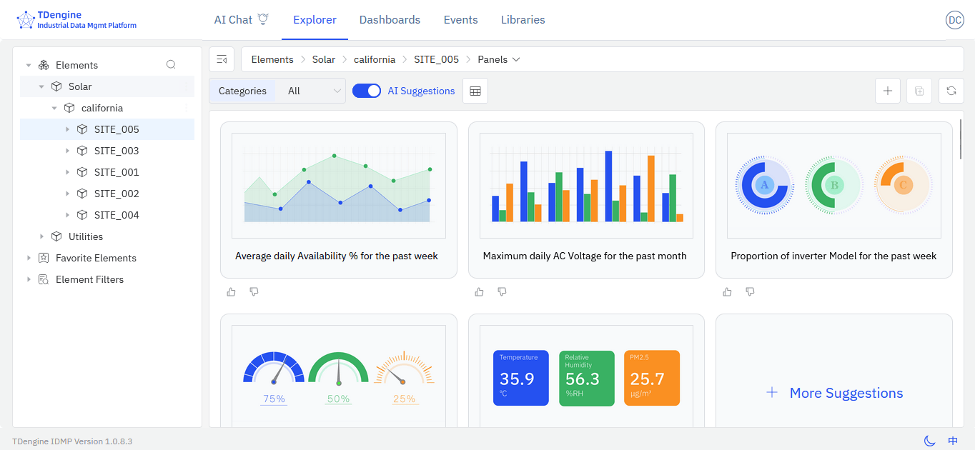975x450 pixels.
Task: Click the refresh icon in toolbar
Action: pyautogui.click(x=951, y=91)
